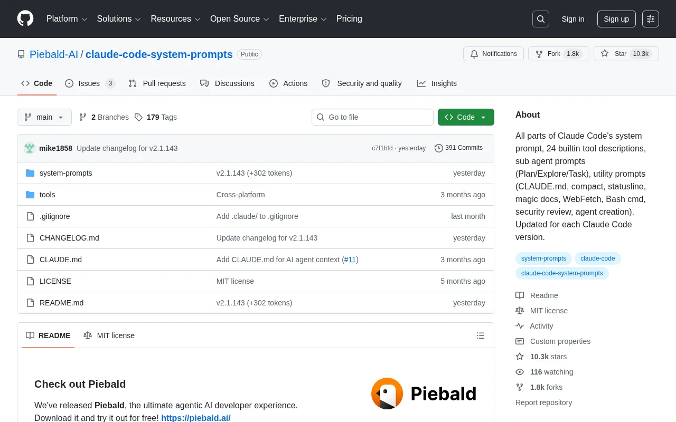Click the Custom properties note icon
The height and width of the screenshot is (422, 676).
(x=520, y=341)
